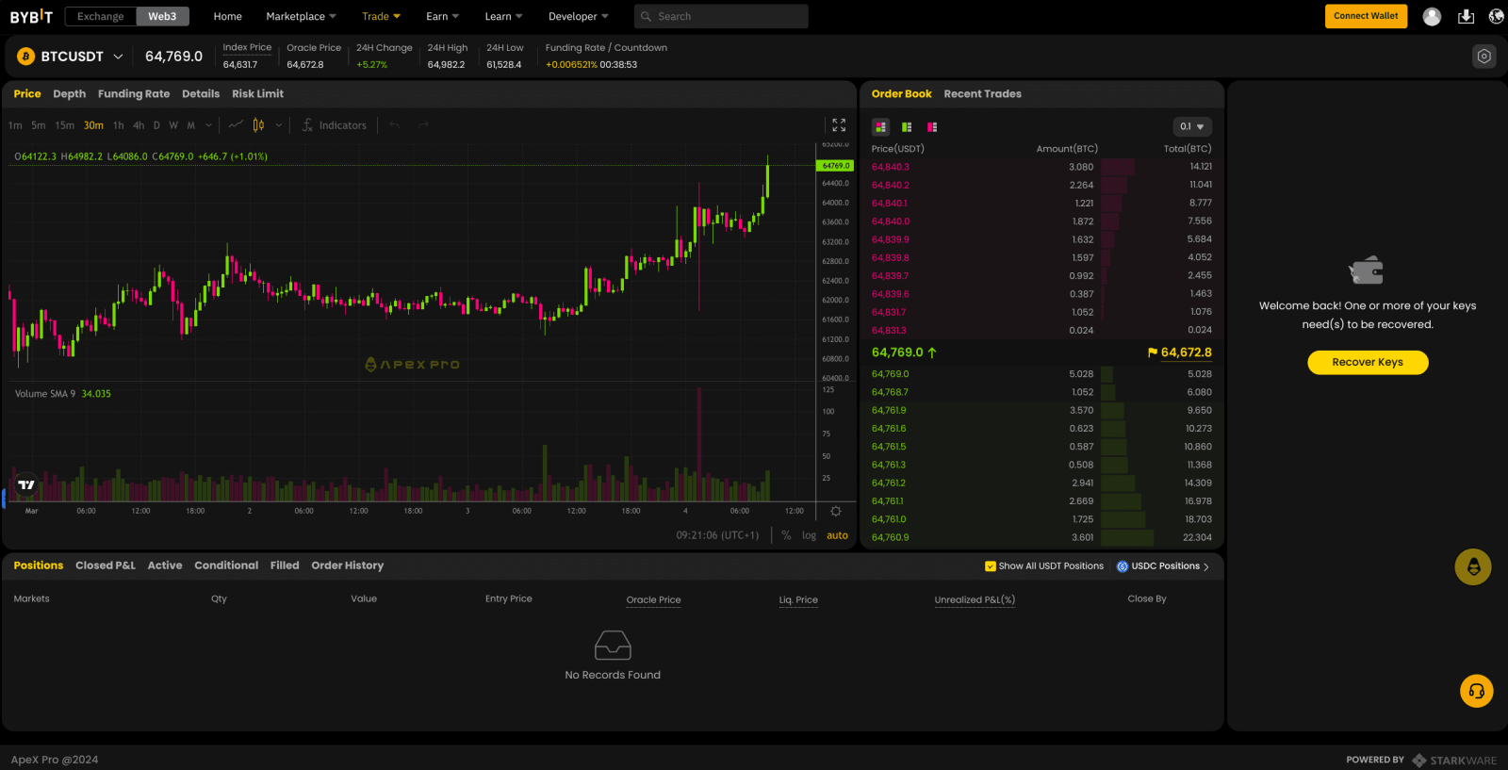Open order book 0.1 grouping dropdown

(x=1192, y=126)
